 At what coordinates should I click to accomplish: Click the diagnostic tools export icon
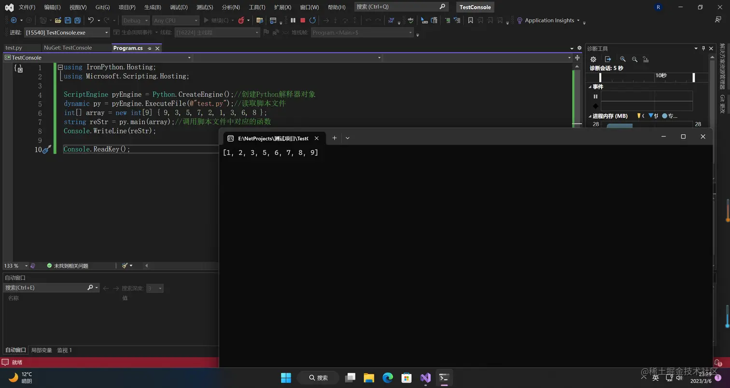click(x=608, y=59)
